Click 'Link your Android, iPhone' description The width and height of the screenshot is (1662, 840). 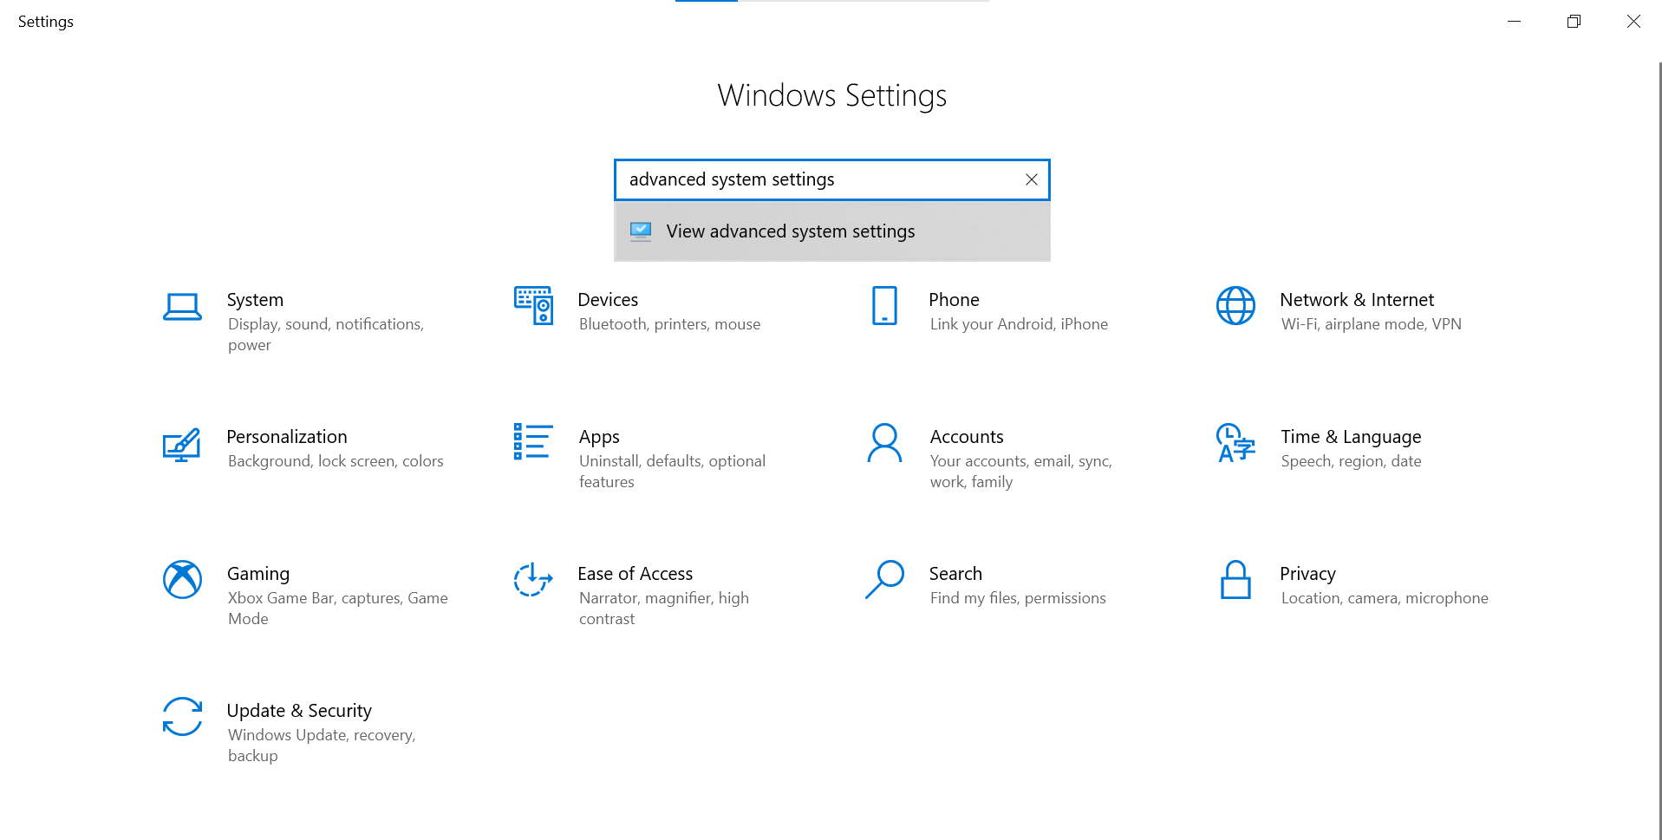tap(1019, 324)
